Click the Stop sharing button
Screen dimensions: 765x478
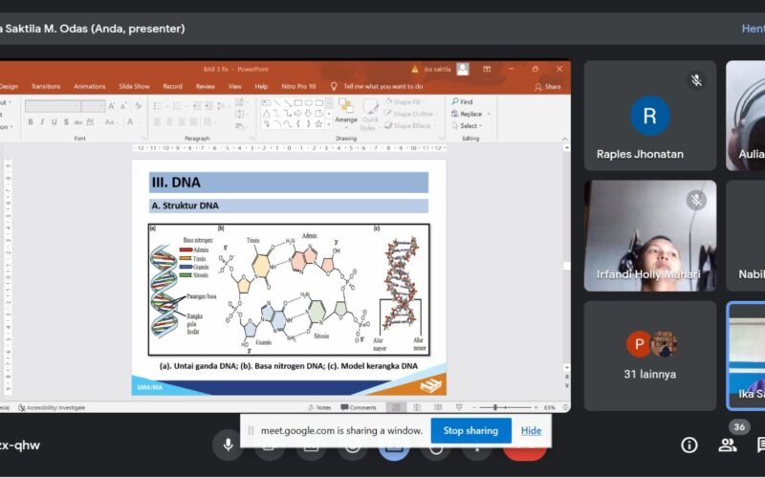click(x=470, y=430)
